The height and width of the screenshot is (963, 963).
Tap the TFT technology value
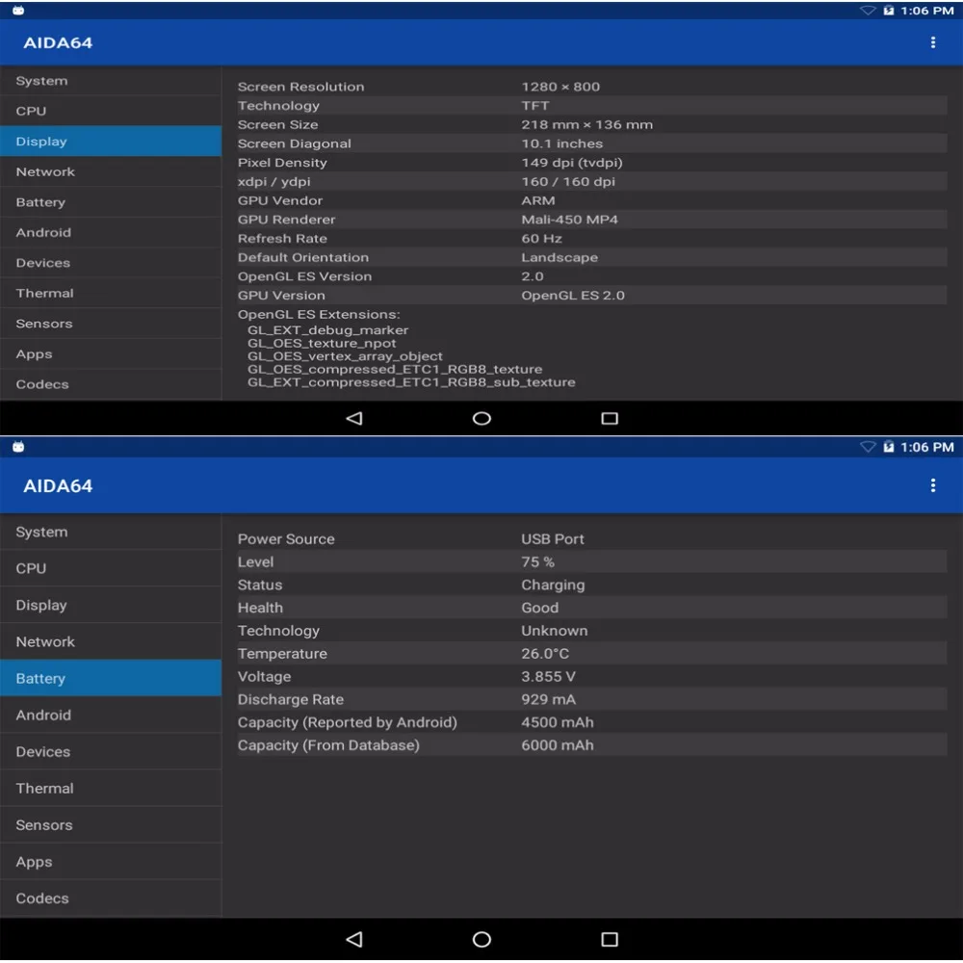[x=534, y=106]
